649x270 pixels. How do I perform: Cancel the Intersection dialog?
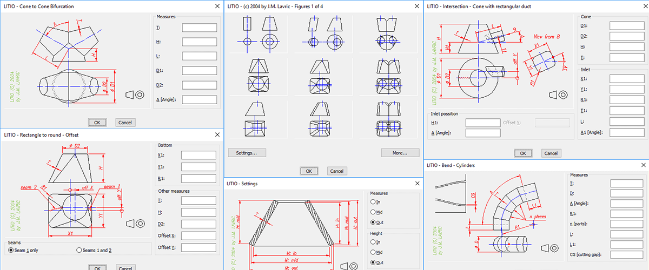551,153
